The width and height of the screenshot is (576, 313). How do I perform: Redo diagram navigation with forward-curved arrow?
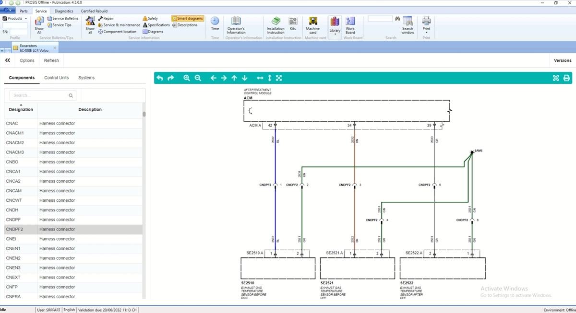171,78
